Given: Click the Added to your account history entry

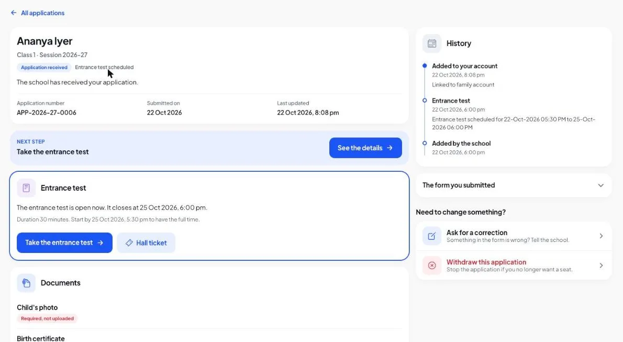Looking at the screenshot, I should 464,66.
